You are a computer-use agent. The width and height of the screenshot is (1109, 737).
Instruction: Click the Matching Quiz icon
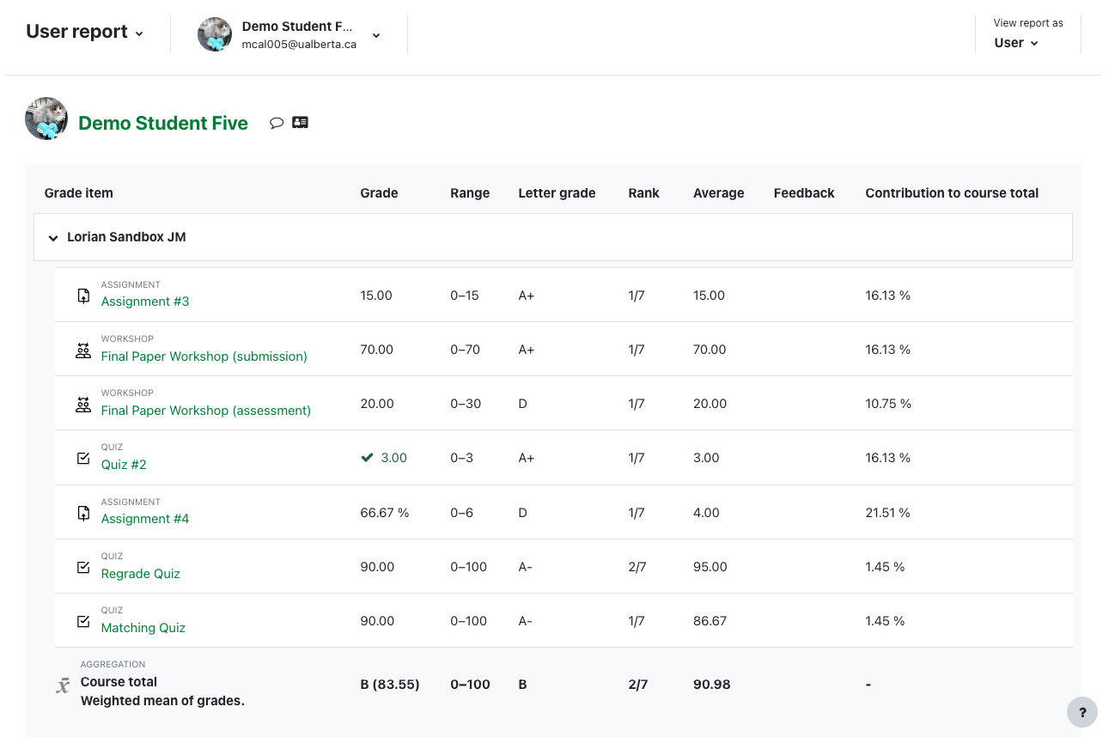[x=83, y=622]
